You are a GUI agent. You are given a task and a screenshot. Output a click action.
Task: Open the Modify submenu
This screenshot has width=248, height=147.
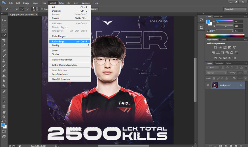point(70,45)
